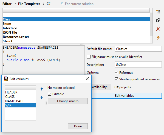Click the New Template icon
This screenshot has width=164, height=135.
[x=158, y=11]
